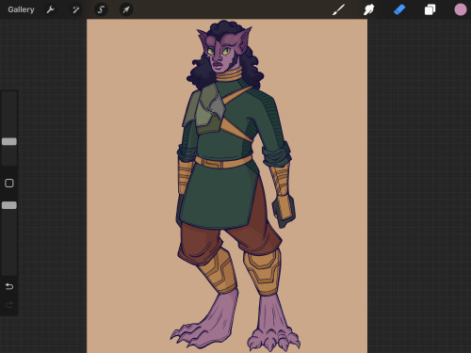
Task: Select the Brush tool
Action: point(338,9)
